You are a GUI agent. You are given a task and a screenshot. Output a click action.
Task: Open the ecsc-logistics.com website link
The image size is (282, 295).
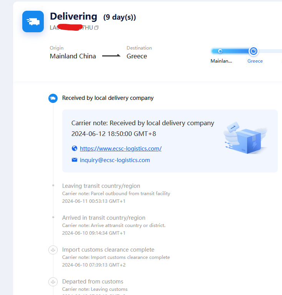click(121, 149)
